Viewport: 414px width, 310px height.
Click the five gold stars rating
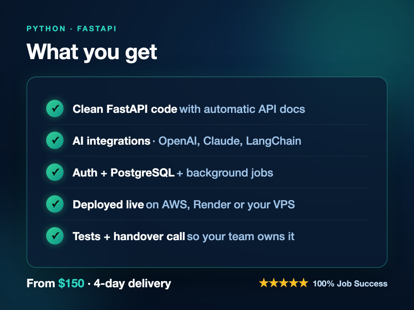tap(284, 283)
